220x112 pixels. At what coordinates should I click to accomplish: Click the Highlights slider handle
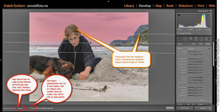[195, 64]
